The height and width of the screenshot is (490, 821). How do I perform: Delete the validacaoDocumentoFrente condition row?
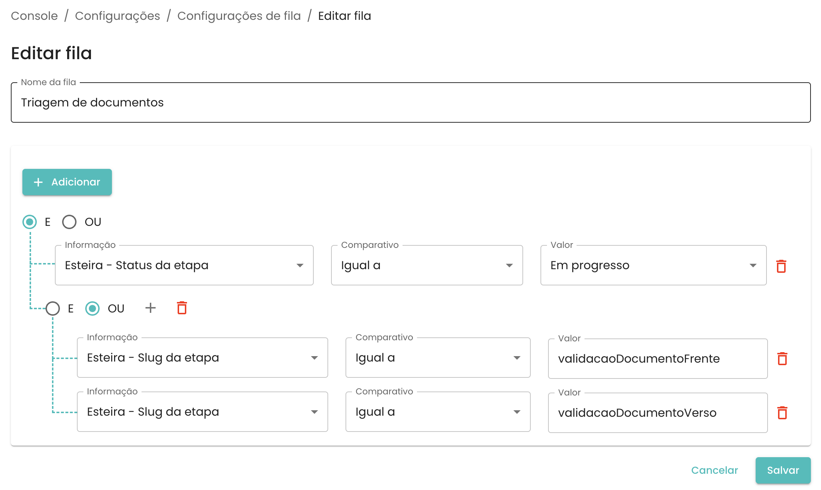[x=782, y=359]
